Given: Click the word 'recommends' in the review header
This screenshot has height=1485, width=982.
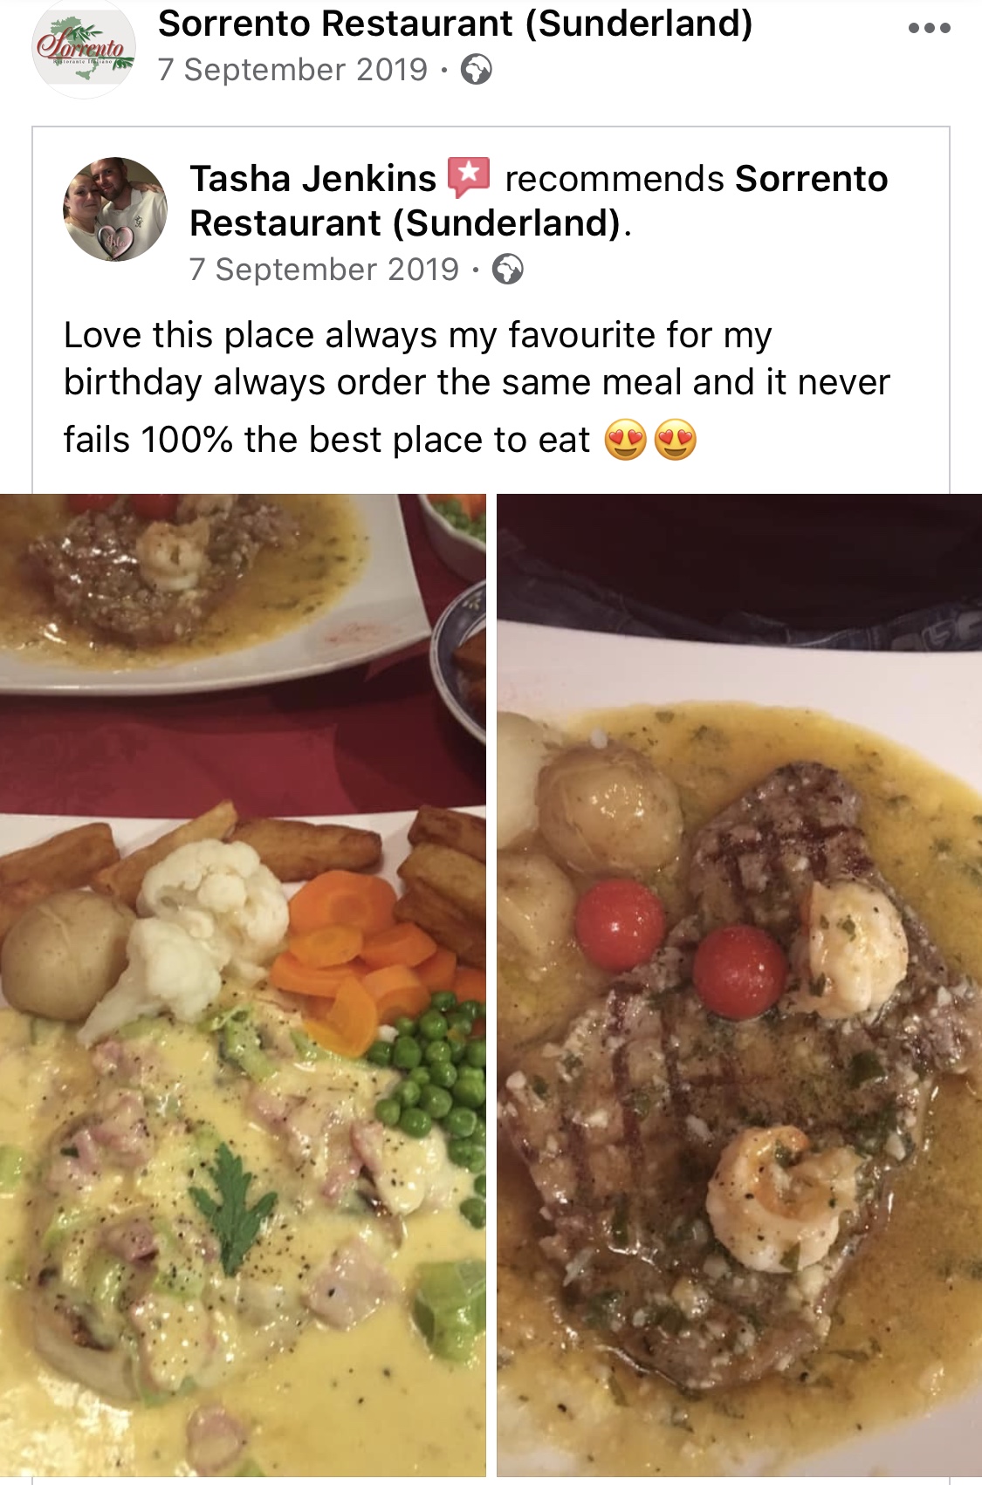Looking at the screenshot, I should coord(615,179).
